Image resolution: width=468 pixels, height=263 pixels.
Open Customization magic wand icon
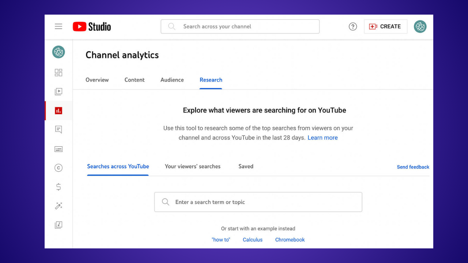(58, 206)
